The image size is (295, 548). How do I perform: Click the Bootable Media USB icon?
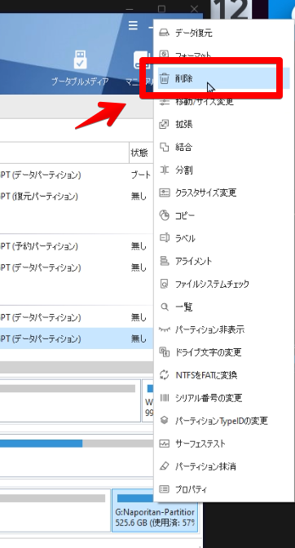pyautogui.click(x=80, y=59)
